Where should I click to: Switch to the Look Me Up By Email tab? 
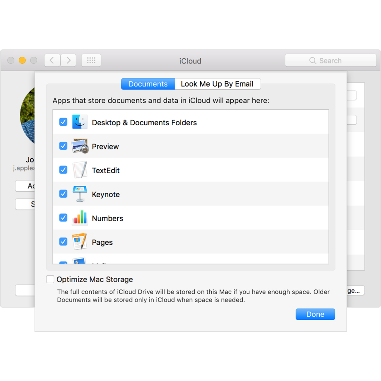[218, 84]
